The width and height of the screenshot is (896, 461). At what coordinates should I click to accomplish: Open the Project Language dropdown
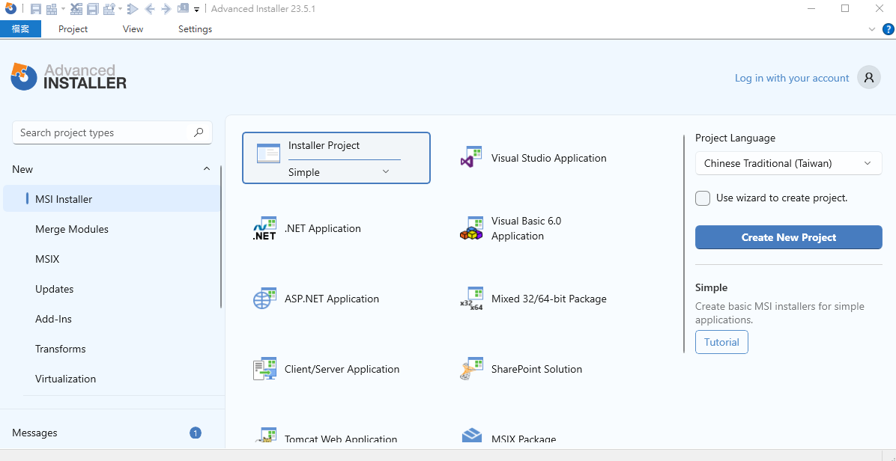click(x=789, y=163)
